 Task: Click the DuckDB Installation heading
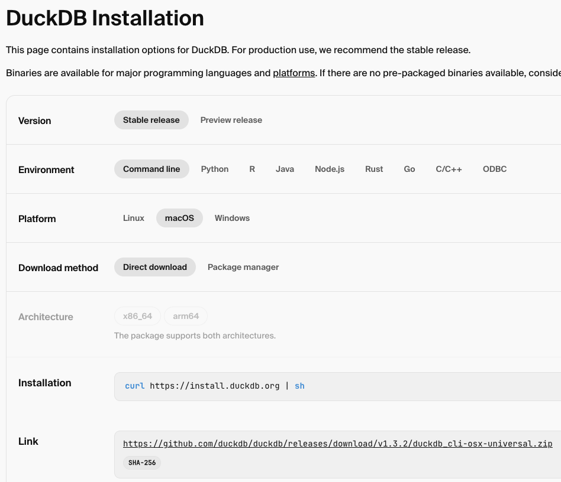coord(105,18)
